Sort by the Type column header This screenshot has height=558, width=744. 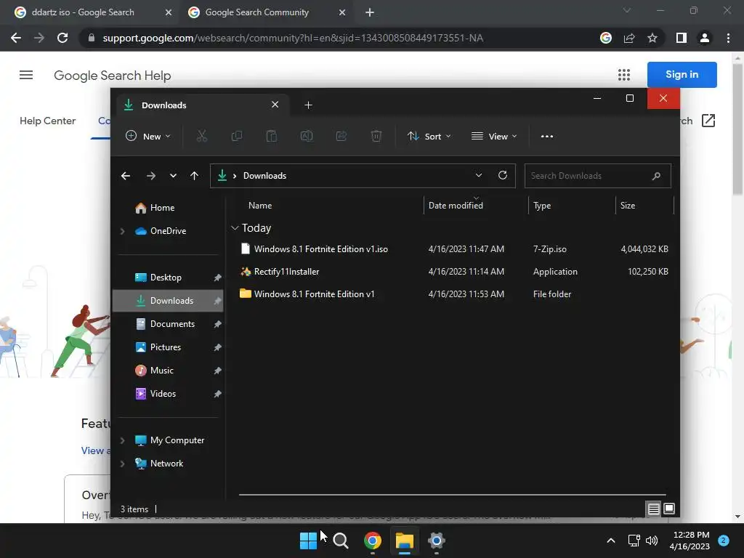point(542,206)
